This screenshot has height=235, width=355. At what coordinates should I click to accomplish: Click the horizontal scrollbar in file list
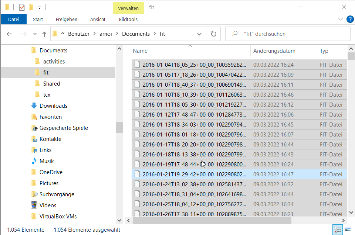click(212, 220)
